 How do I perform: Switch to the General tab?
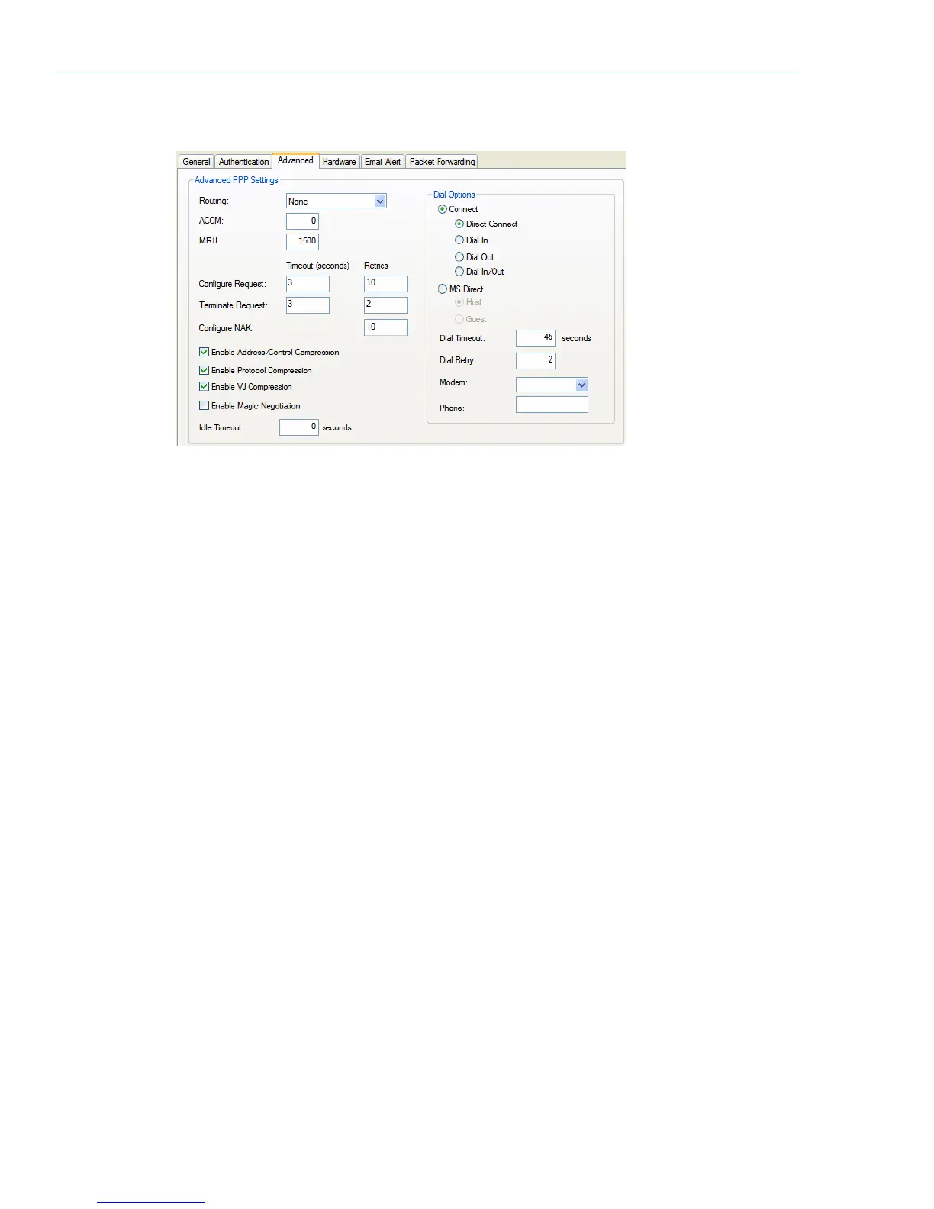point(196,162)
